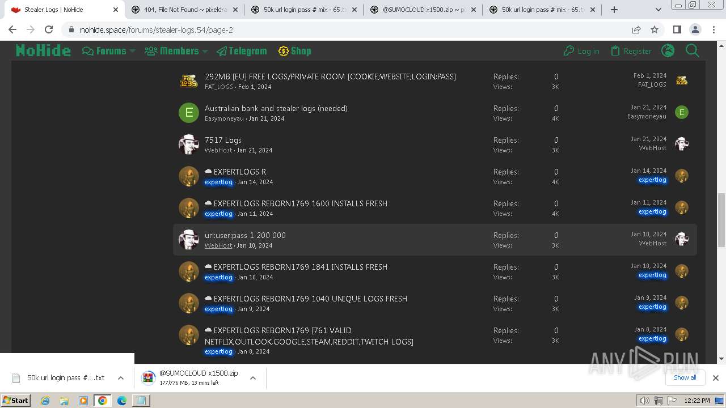The image size is (726, 408).
Task: Switch to the second 50k url login pass tab
Action: [x=542, y=10]
